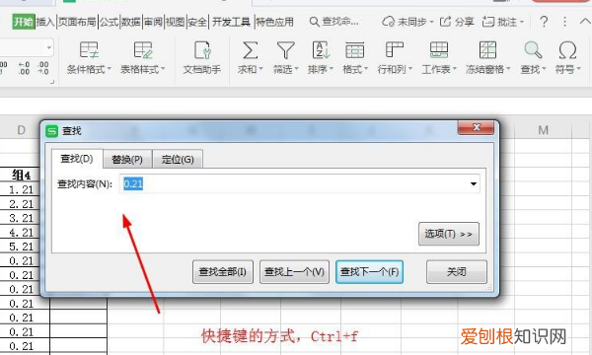Open the 安全 ribbon tab
The width and height of the screenshot is (592, 355).
click(197, 22)
